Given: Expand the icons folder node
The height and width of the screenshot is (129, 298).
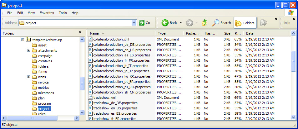Looking at the screenshot, I should [29, 77].
